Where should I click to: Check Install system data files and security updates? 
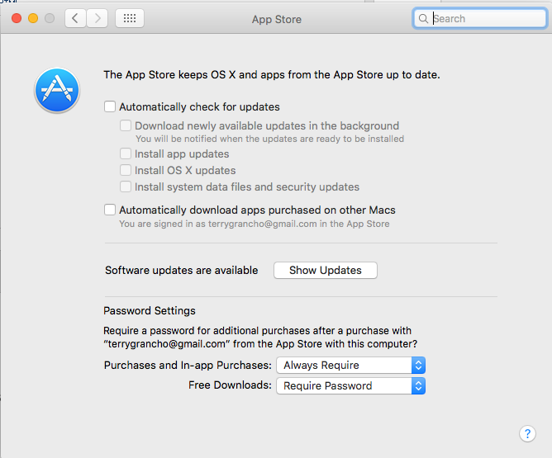[126, 187]
